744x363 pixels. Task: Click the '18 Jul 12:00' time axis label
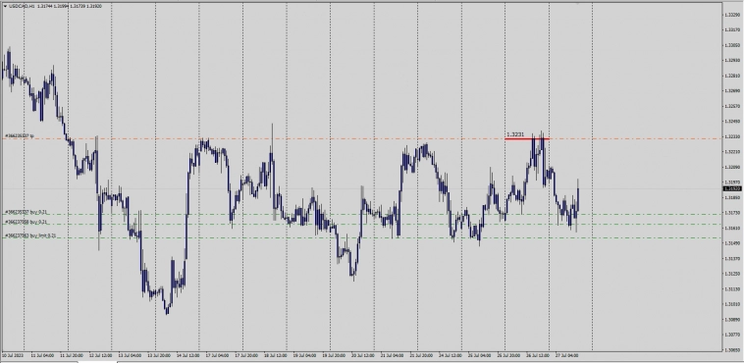click(276, 355)
